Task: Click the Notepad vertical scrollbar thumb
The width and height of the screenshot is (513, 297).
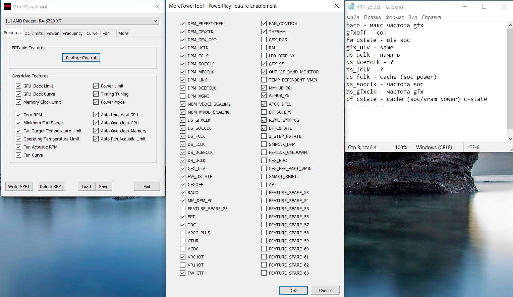Action: coord(510,78)
